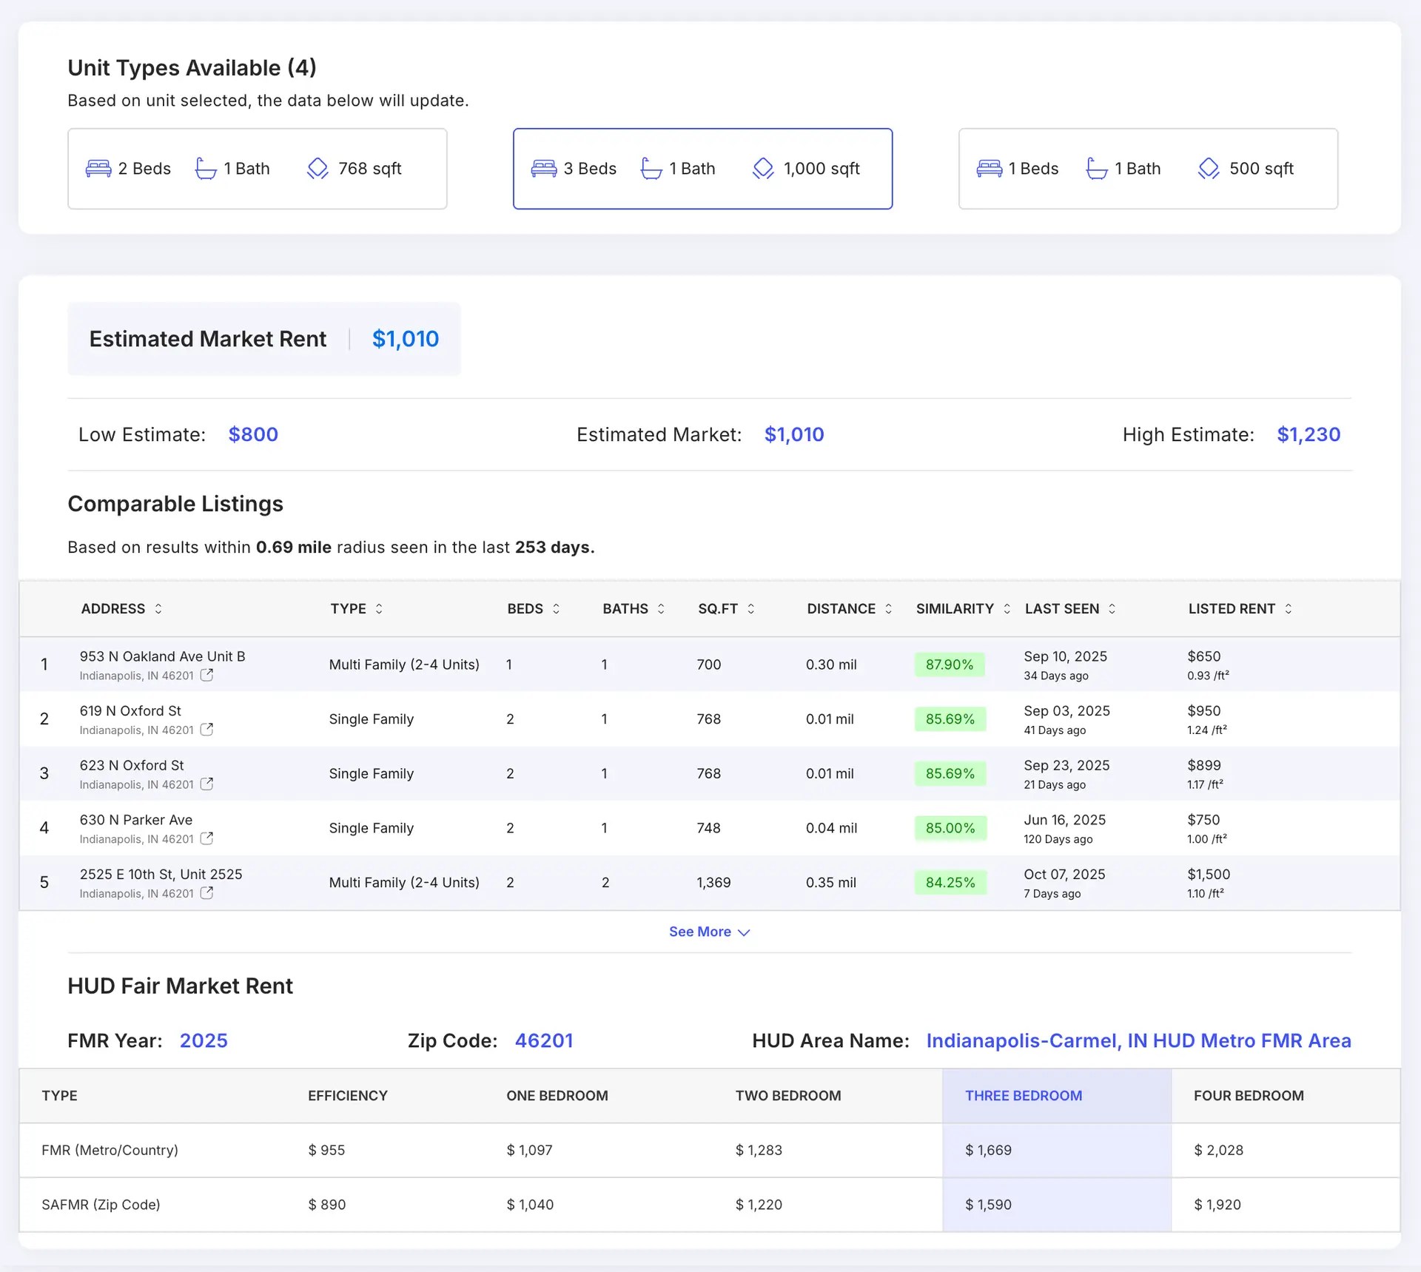Click sqft diamond icon beside 500 sqft
Viewport: 1421px width, 1272px height.
(x=1209, y=169)
